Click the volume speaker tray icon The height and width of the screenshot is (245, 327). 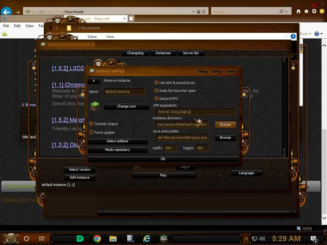[262, 239]
